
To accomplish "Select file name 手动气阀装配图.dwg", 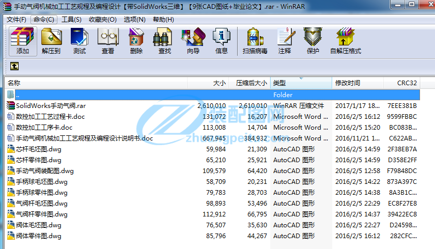I will [44, 170].
